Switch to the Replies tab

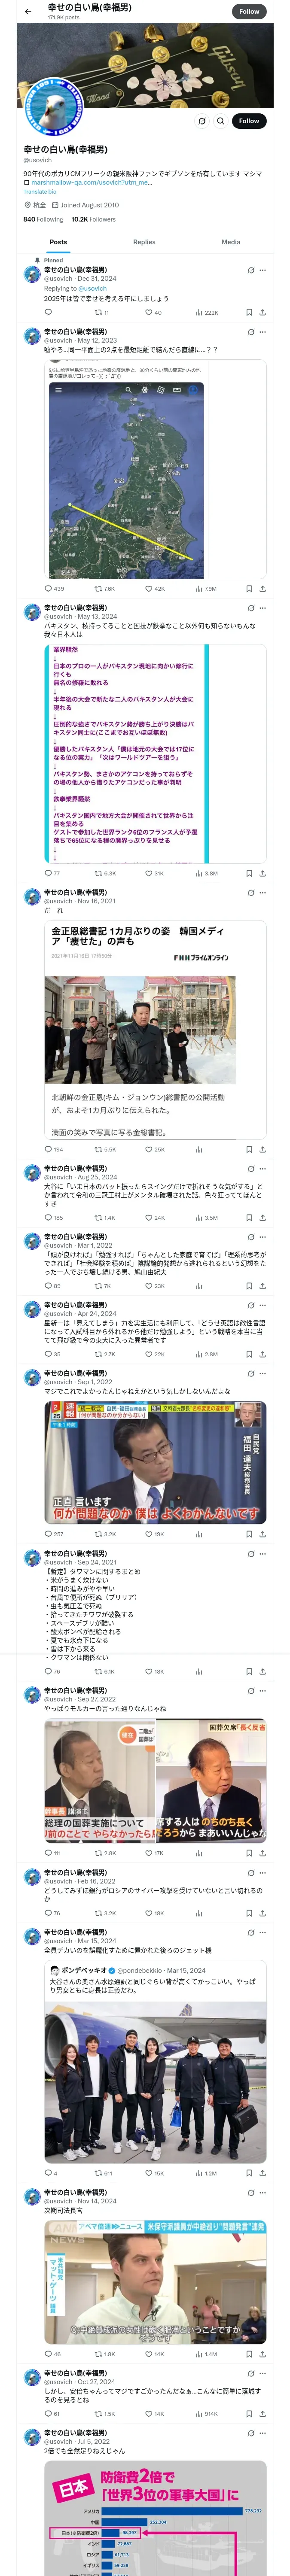point(144,242)
